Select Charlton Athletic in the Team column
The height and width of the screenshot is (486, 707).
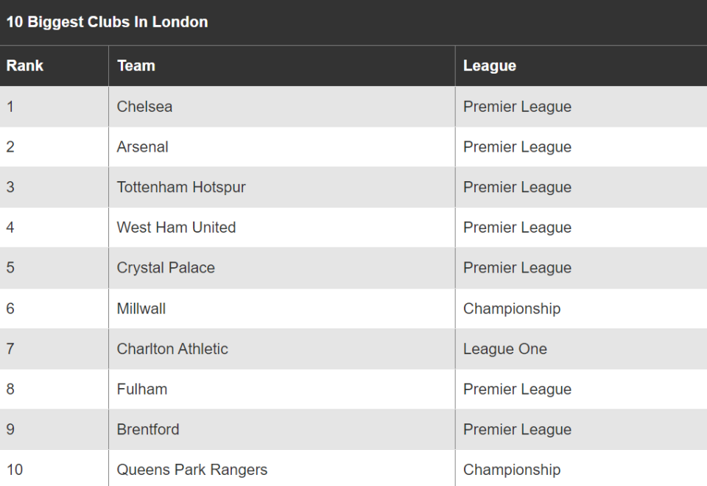(172, 348)
